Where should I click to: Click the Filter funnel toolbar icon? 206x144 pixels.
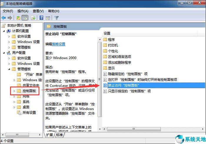tap(57, 18)
